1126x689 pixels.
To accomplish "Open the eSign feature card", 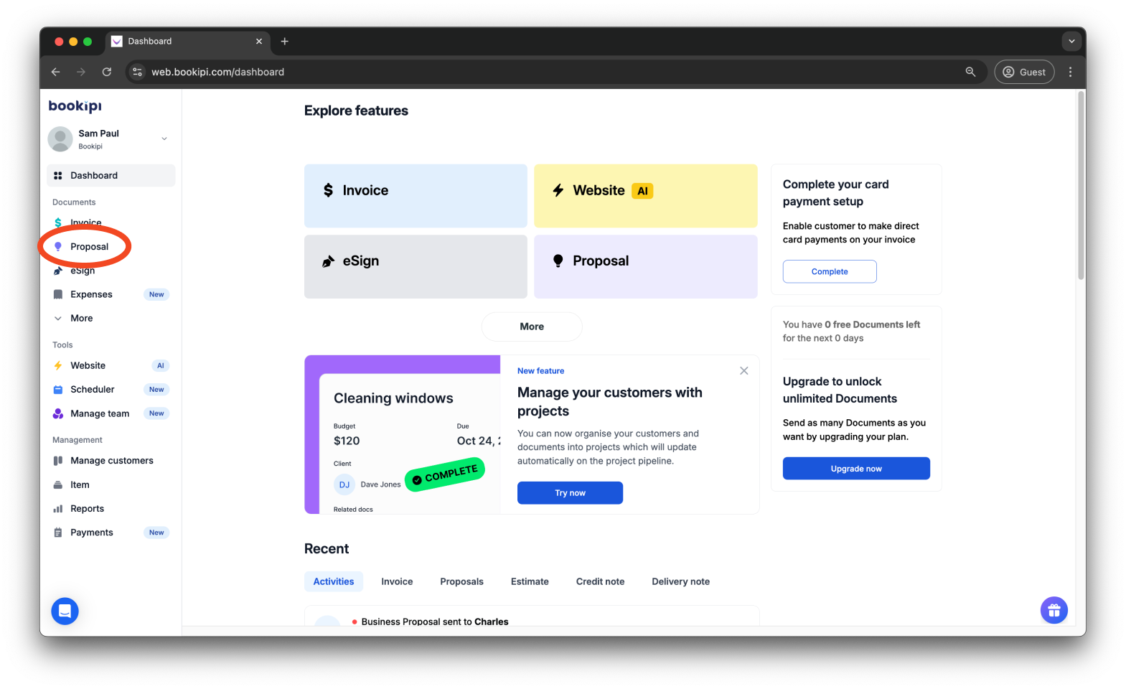I will tap(416, 266).
